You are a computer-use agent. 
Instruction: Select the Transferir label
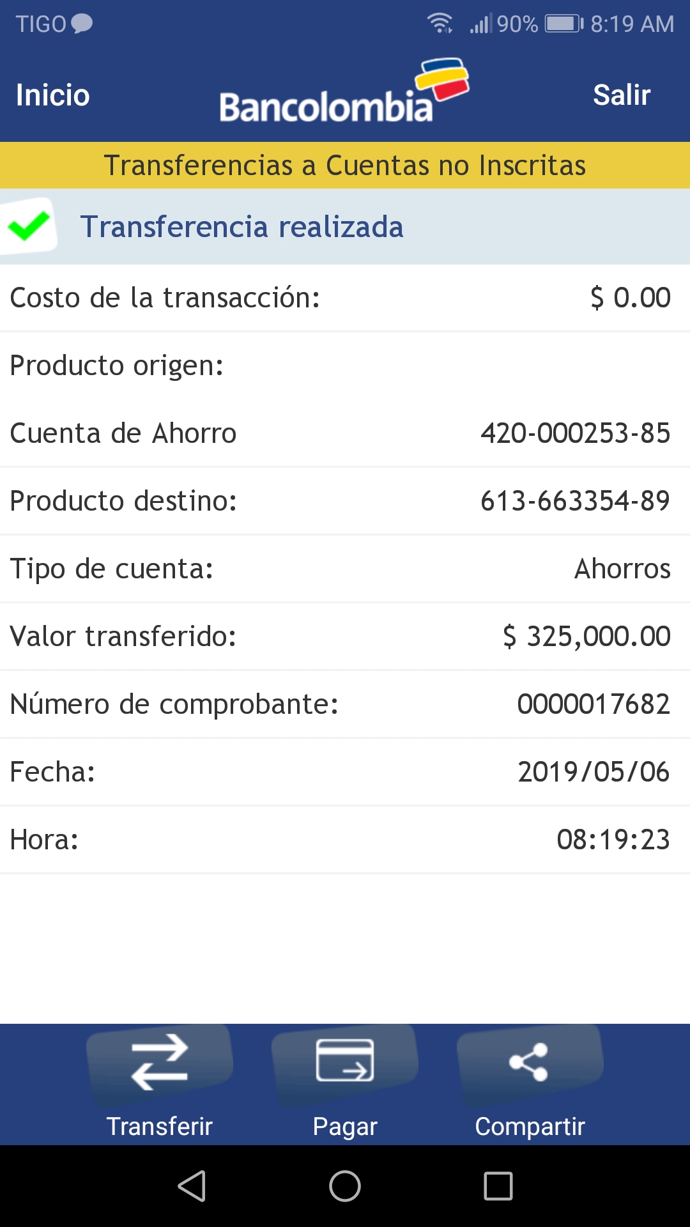tap(160, 1126)
